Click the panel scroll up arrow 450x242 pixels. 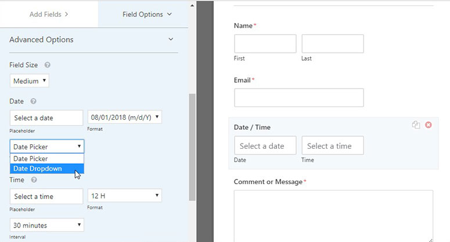192,5
